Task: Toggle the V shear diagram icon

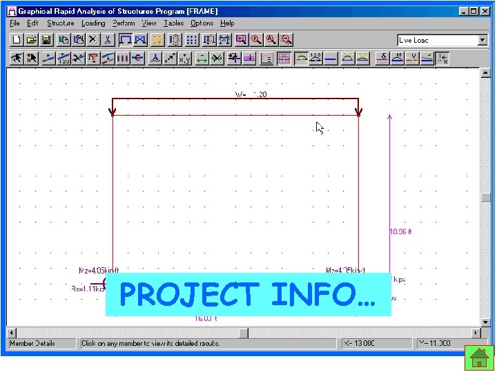Action: 412,59
